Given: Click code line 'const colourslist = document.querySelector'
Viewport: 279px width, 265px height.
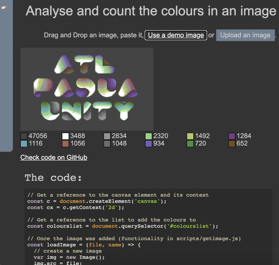Looking at the screenshot, I should [123, 226].
